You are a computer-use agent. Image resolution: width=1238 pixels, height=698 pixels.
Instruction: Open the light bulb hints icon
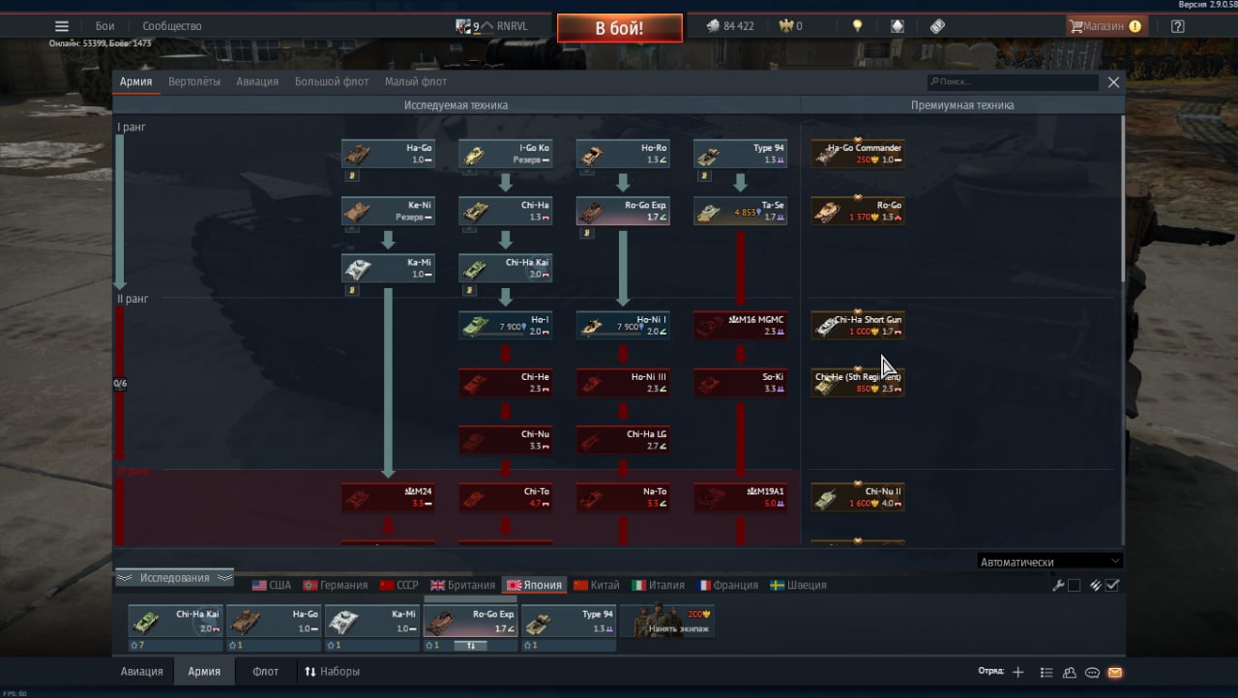(857, 26)
